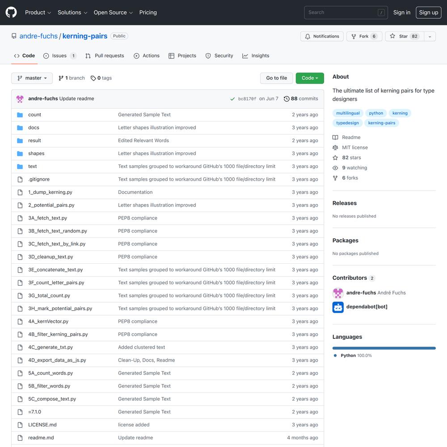Switch to the Pull requests tab
The image size is (447, 447).
coord(105,55)
